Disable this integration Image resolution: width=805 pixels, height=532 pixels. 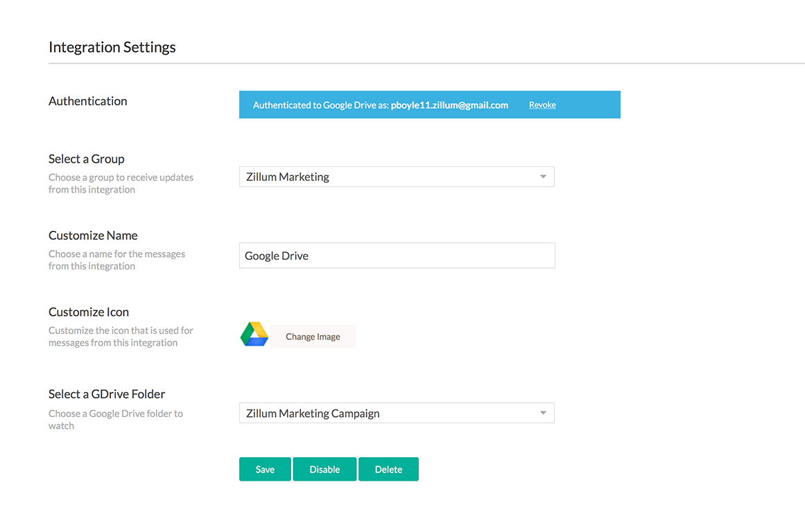click(324, 469)
